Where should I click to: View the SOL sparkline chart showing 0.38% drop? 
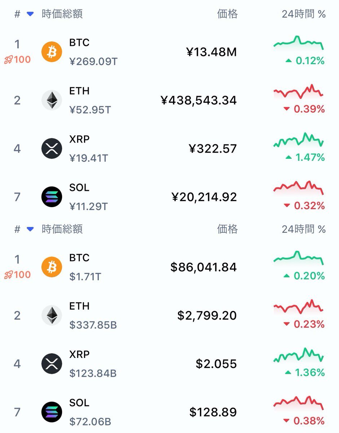[299, 403]
